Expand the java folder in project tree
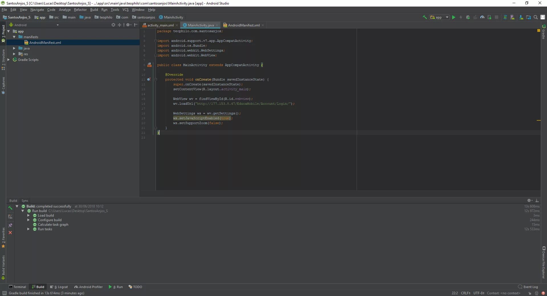The image size is (547, 296). pyautogui.click(x=14, y=48)
